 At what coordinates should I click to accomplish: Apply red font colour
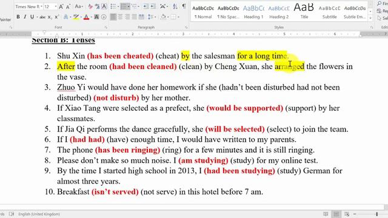click(86, 17)
